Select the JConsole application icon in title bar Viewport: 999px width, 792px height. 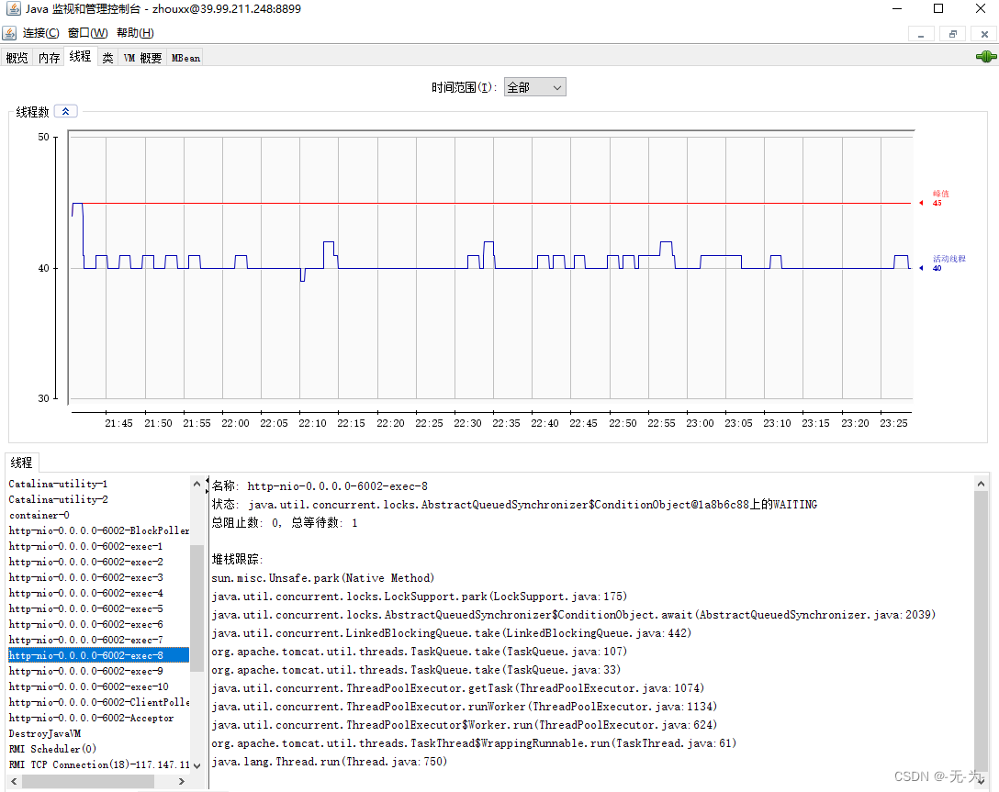coord(12,8)
